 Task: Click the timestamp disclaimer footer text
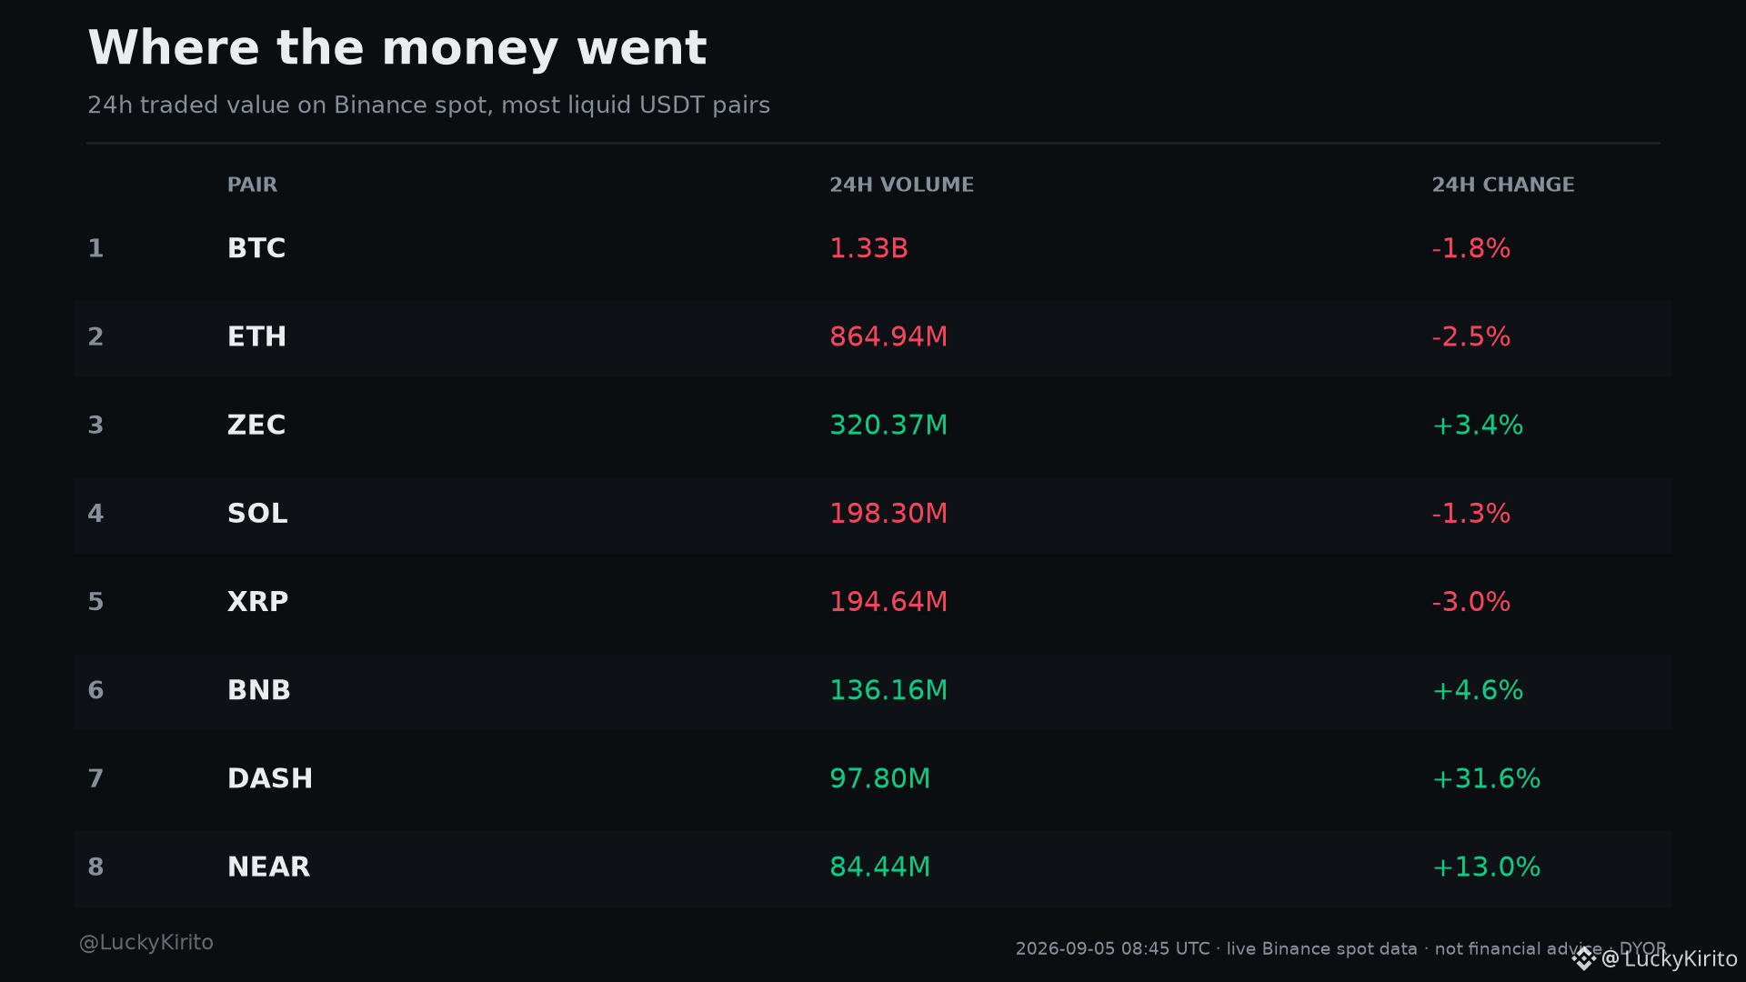click(1340, 948)
